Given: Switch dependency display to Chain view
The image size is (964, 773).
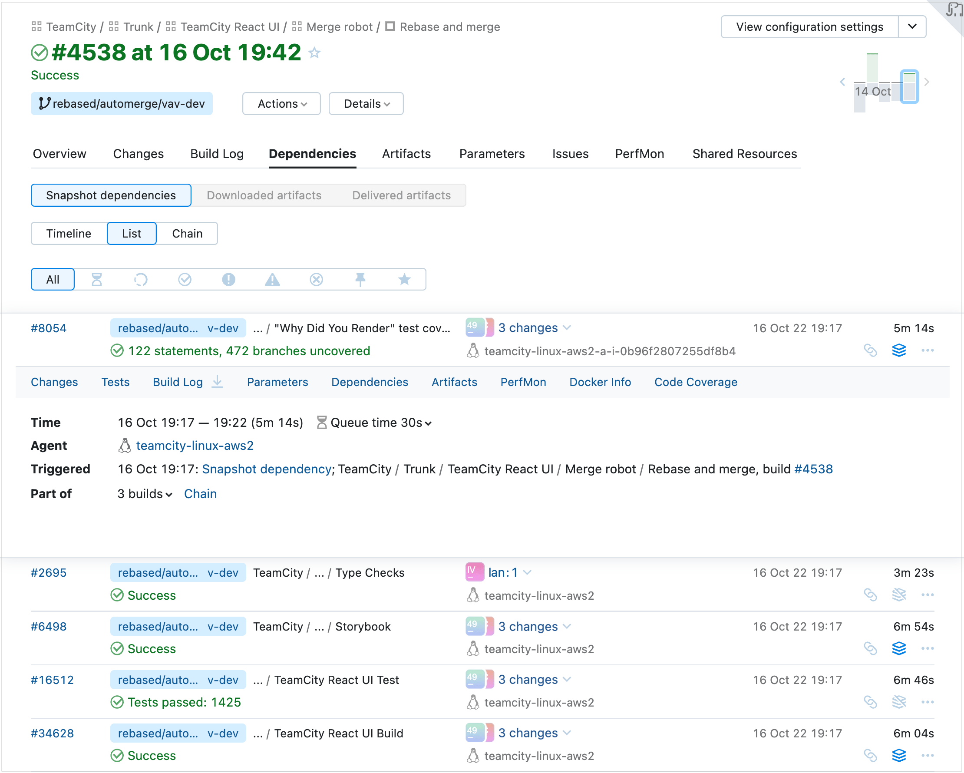Looking at the screenshot, I should click(x=187, y=233).
